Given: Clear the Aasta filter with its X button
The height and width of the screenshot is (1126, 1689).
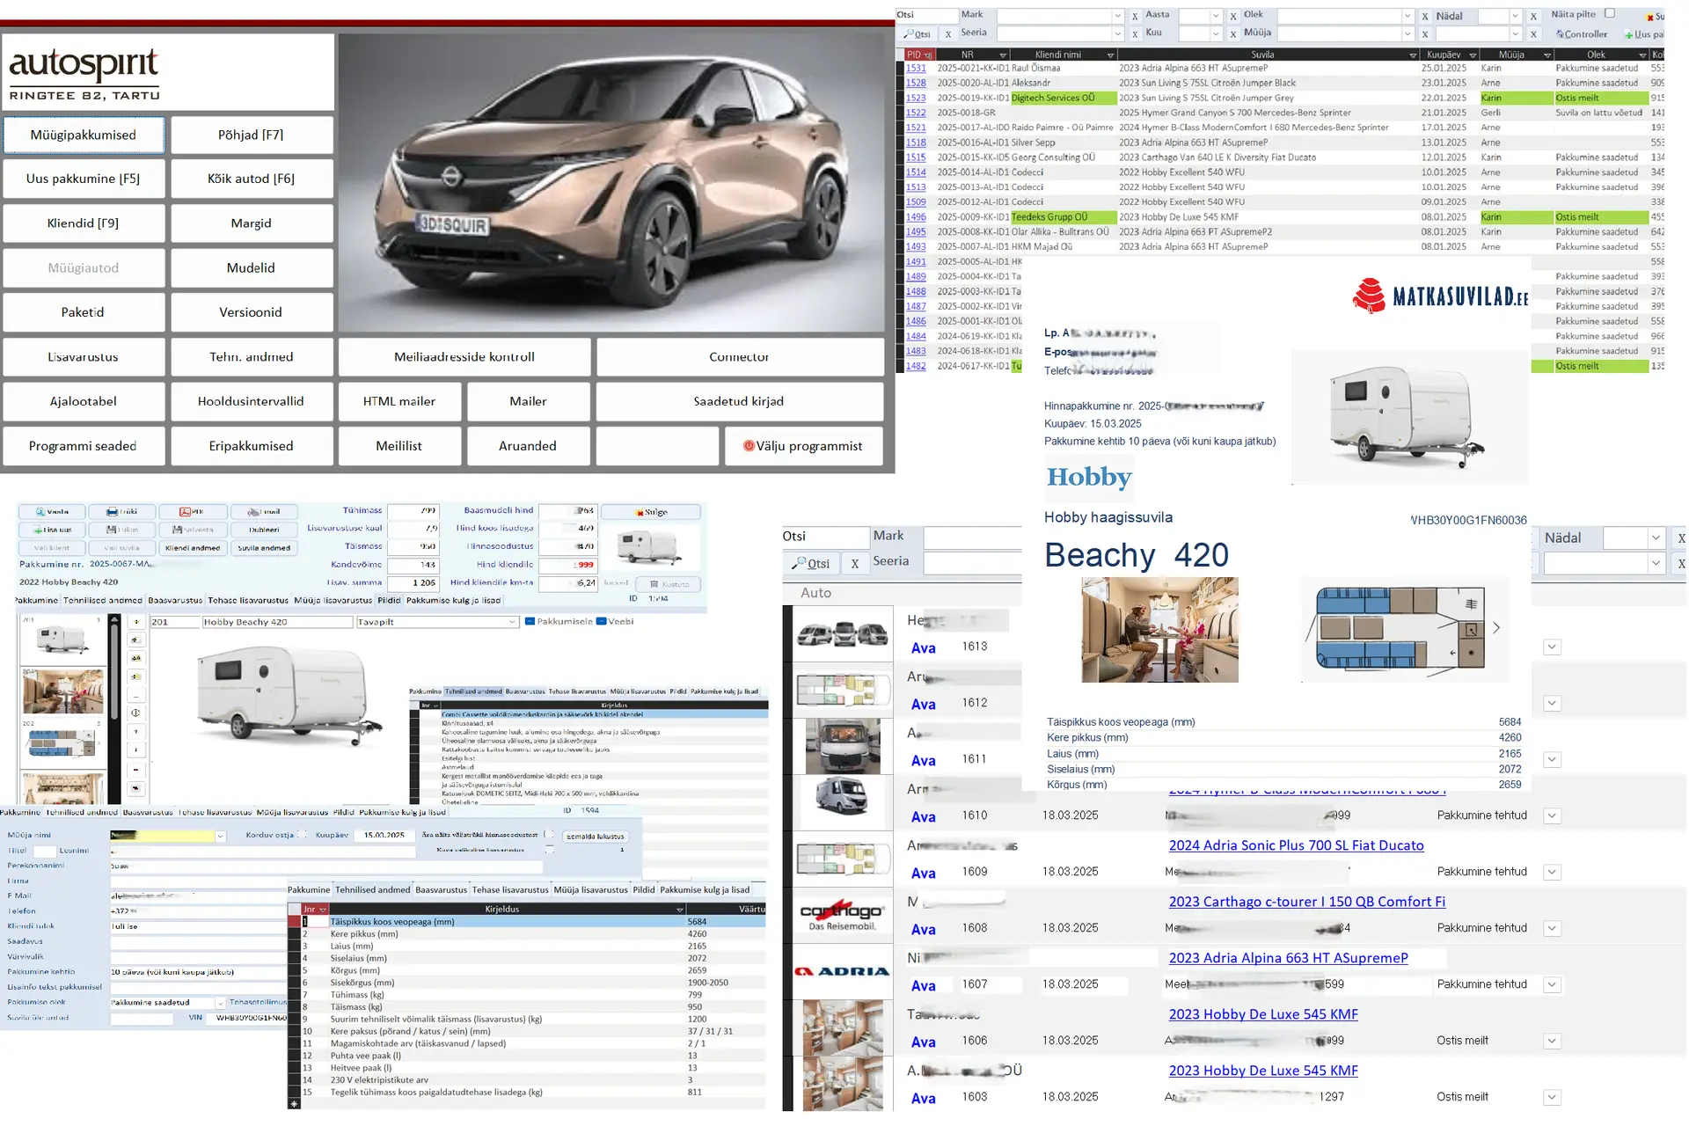Looking at the screenshot, I should (x=1233, y=16).
